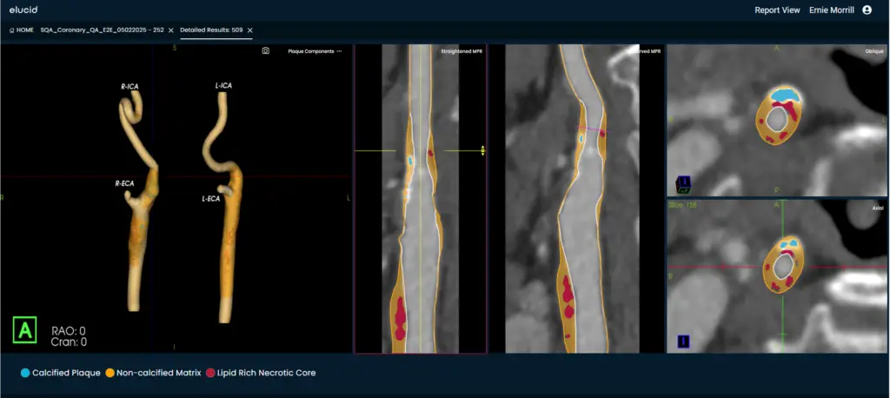890x398 pixels.
Task: Click the Lipid Rich Necrotic Core legend label
Action: (x=266, y=373)
